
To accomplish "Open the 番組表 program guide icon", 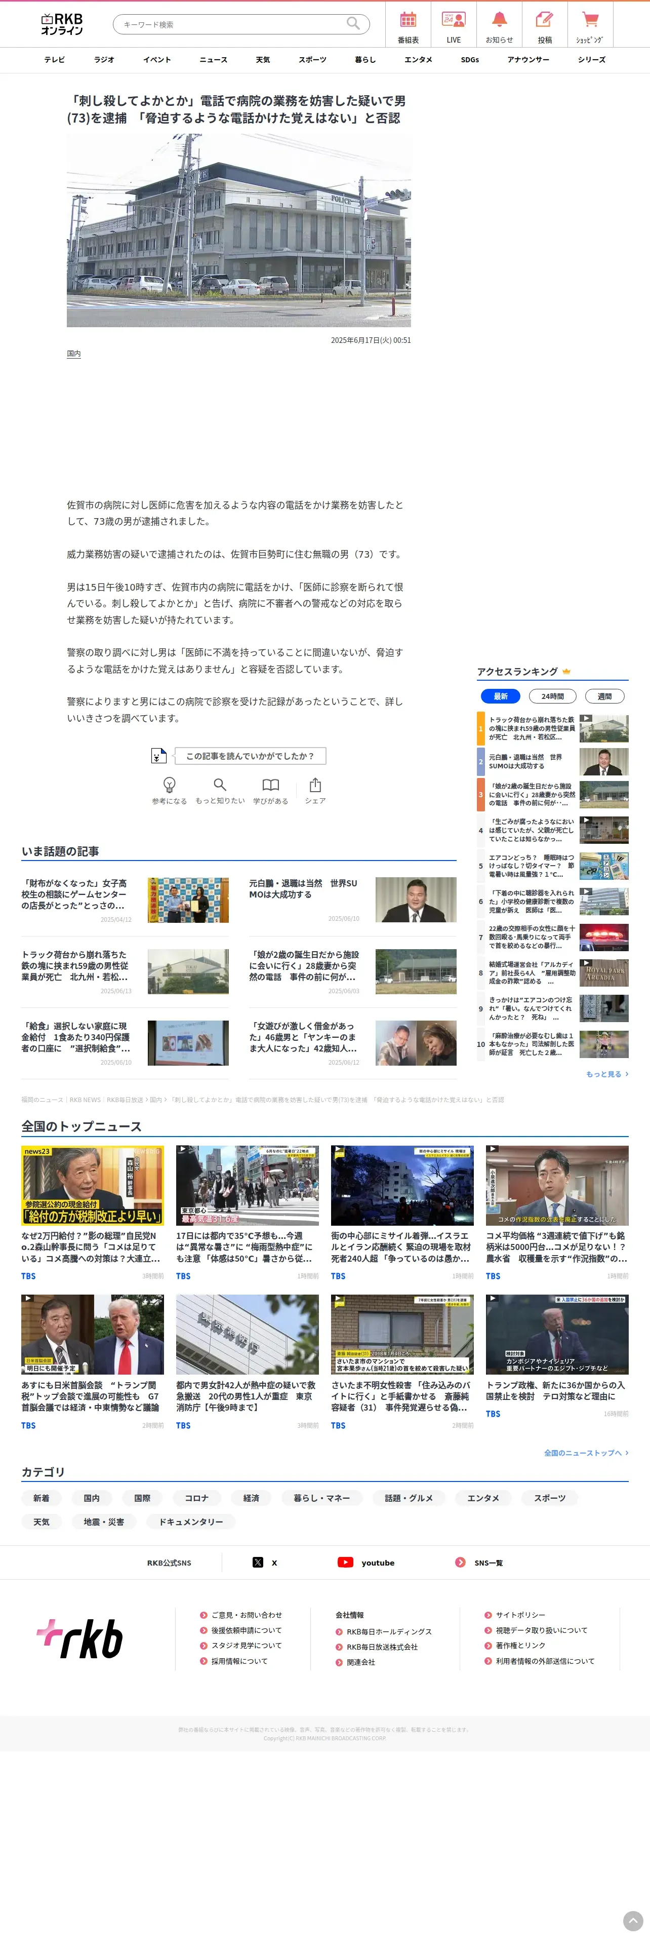I will pos(408,20).
